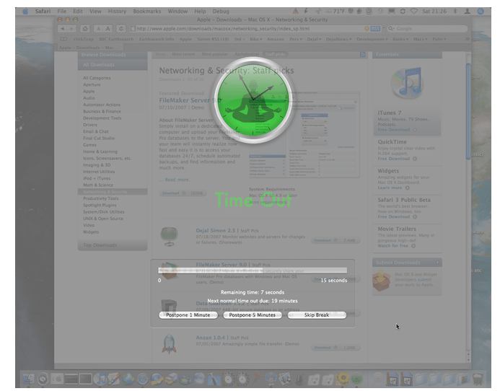Click the Top Downloads sidebar button
The height and width of the screenshot is (391, 500).
pyautogui.click(x=113, y=245)
